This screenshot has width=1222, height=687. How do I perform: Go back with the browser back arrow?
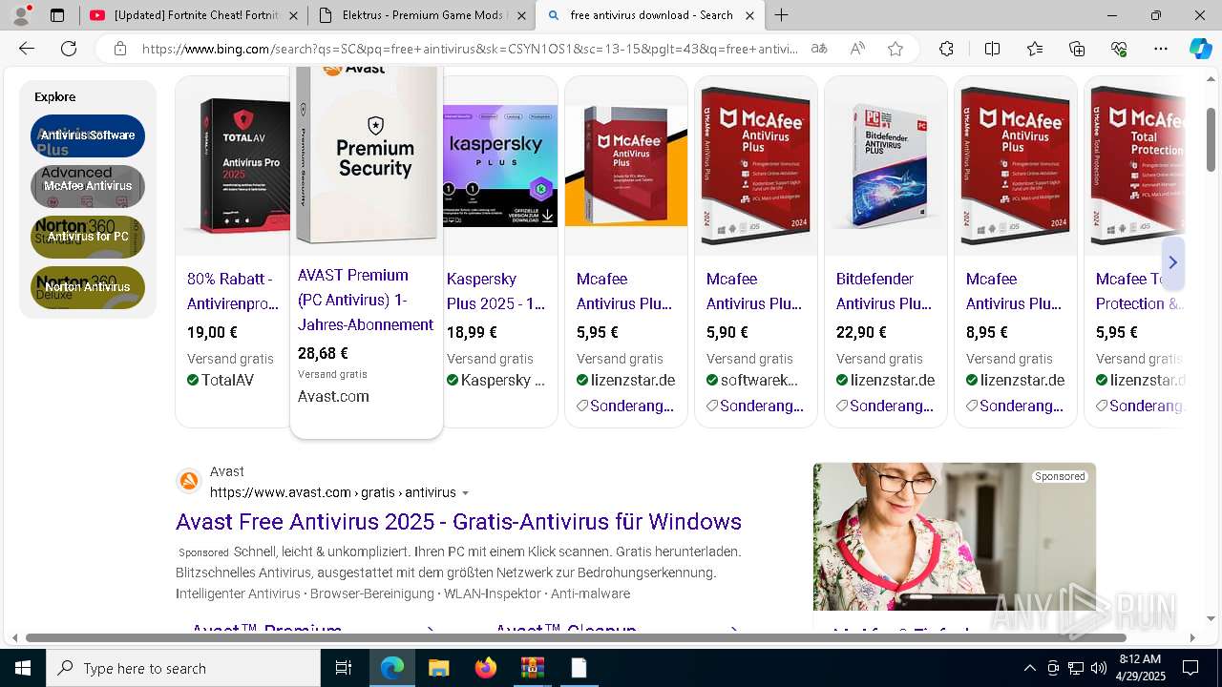[27, 49]
